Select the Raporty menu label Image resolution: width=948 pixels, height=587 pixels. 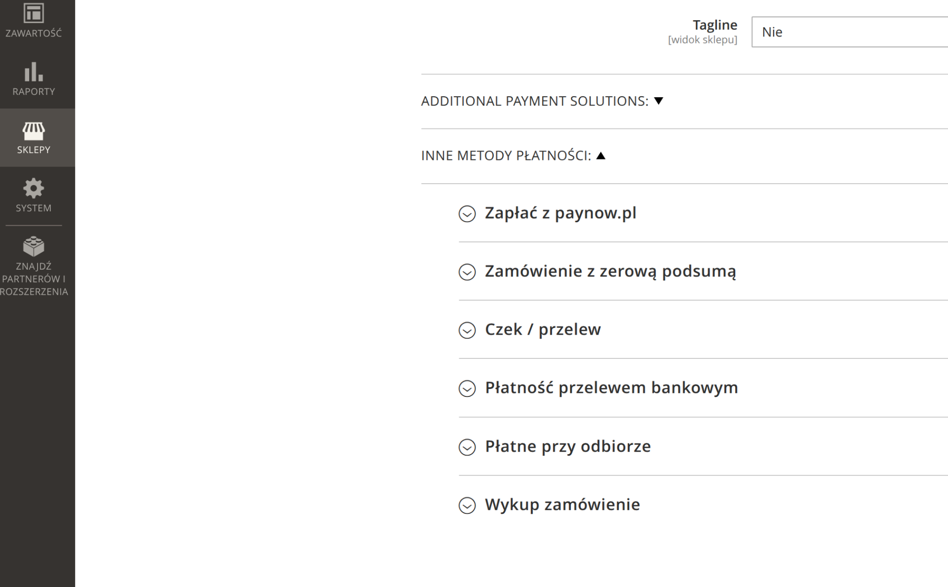(x=34, y=92)
